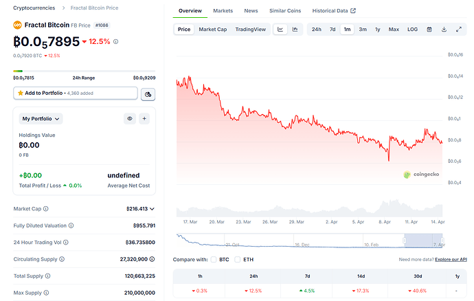Open the calendar date range picker
This screenshot has width=474, height=301.
pos(429,30)
